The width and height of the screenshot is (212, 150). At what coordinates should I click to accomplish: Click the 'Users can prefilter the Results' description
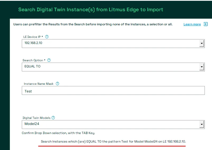pos(93,24)
